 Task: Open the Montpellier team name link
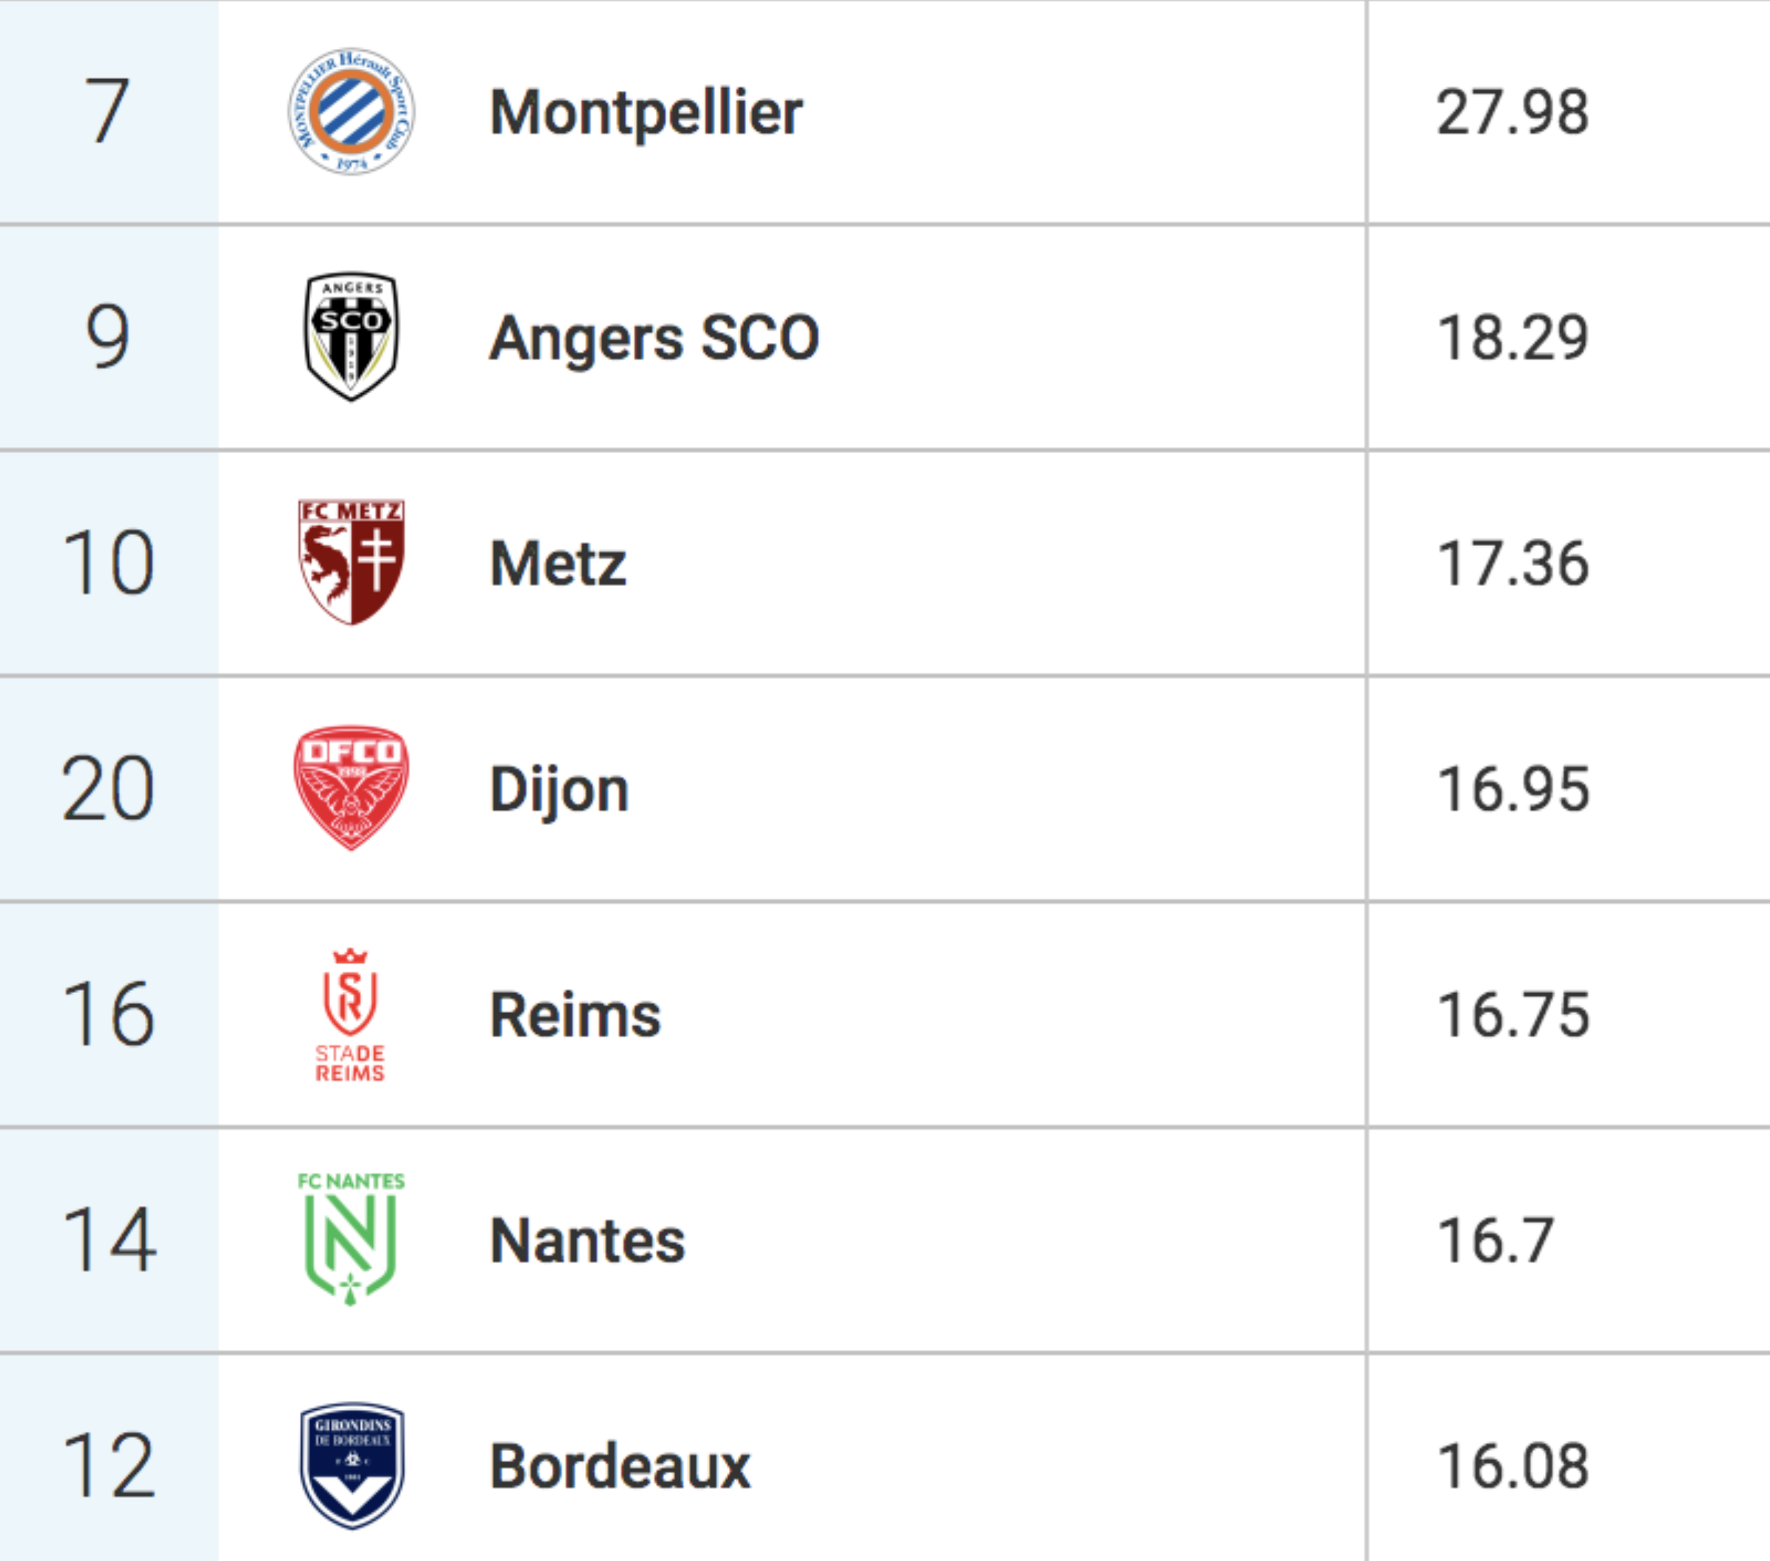tap(646, 113)
